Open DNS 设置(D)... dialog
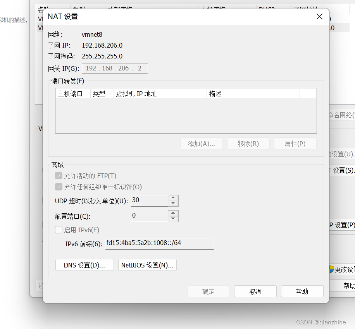 84,265
